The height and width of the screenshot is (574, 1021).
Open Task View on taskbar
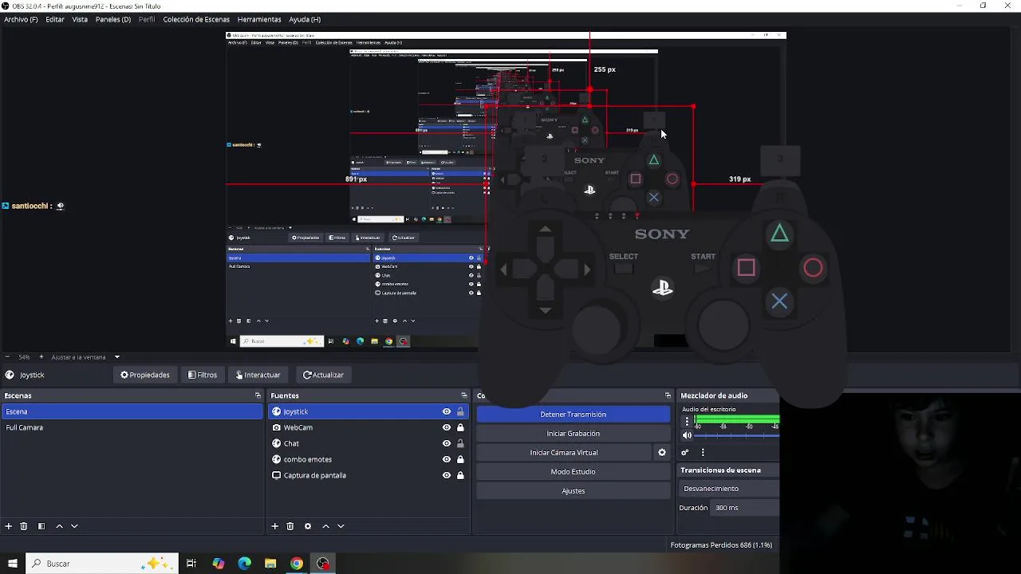pyautogui.click(x=191, y=564)
